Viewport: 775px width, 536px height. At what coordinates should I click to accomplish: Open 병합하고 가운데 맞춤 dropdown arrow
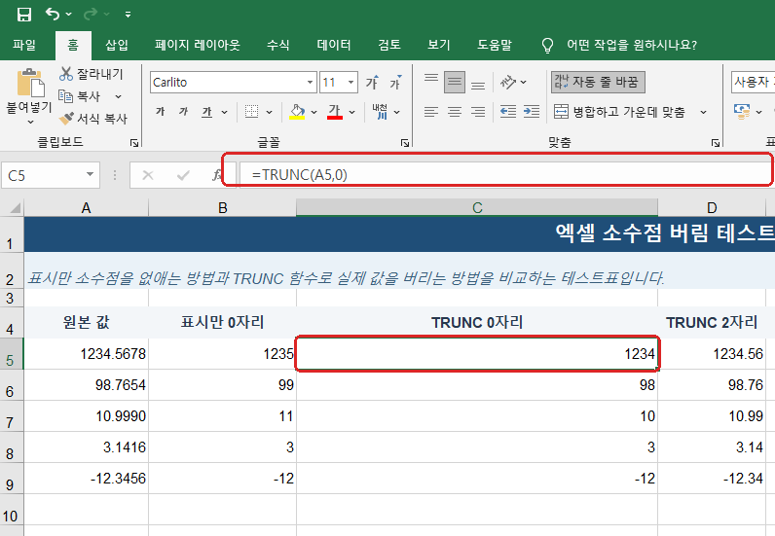pyautogui.click(x=703, y=112)
